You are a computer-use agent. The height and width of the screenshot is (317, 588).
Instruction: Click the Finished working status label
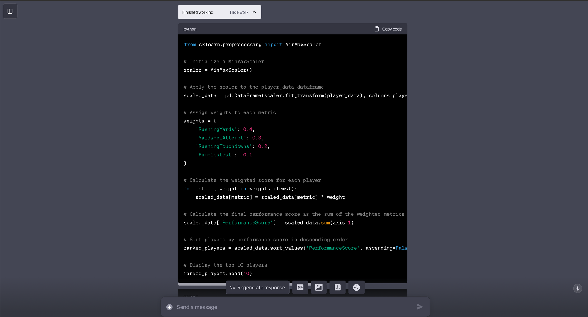198,12
